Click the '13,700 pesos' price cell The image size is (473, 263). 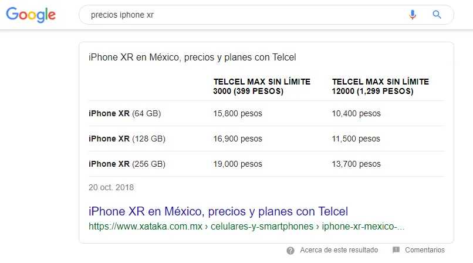click(x=356, y=164)
